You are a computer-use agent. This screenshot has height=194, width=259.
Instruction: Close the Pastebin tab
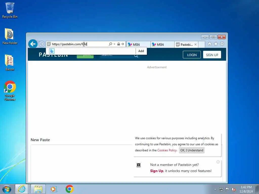[196, 44]
